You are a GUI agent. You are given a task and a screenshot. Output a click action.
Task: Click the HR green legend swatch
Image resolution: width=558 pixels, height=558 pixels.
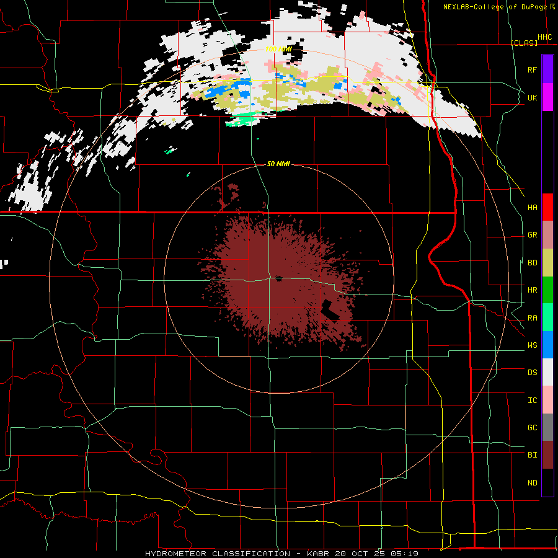coord(547,290)
